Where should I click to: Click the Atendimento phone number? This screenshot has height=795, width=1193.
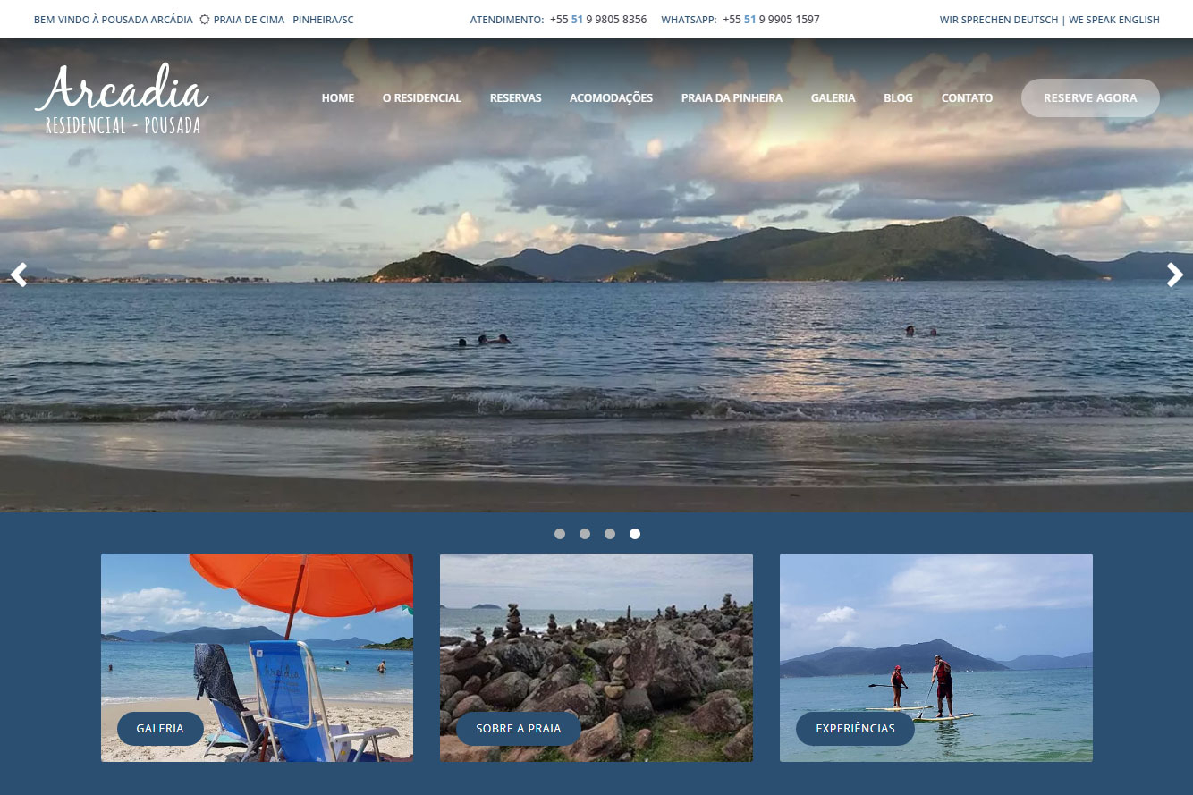pos(598,20)
